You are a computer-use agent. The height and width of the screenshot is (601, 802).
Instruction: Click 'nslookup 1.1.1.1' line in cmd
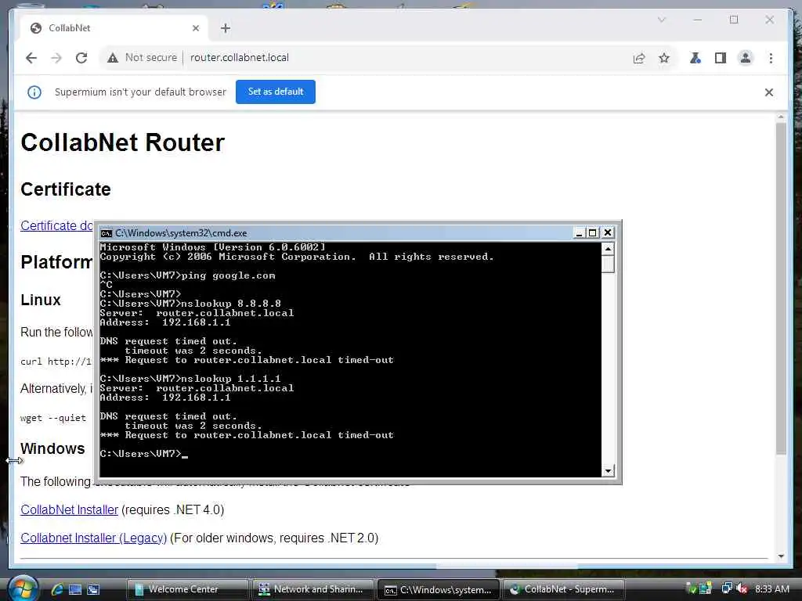(190, 379)
